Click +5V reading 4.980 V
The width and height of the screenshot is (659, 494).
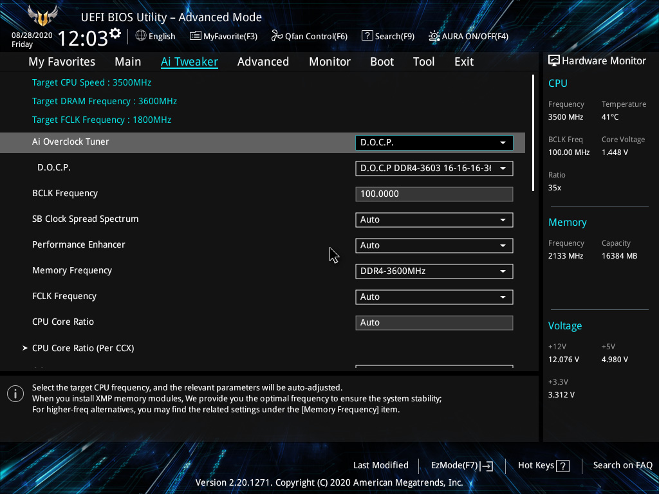[615, 360]
